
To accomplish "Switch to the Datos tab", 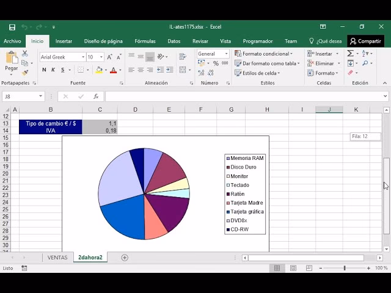I will 174,42.
